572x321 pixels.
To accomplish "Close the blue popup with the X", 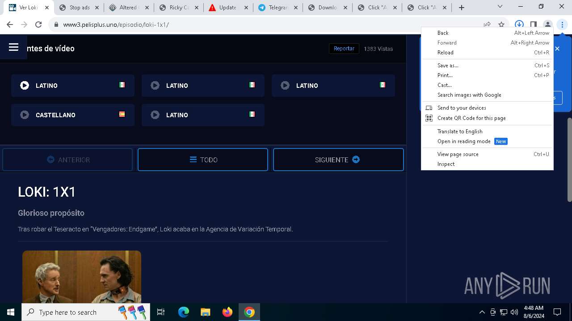I will (x=557, y=49).
